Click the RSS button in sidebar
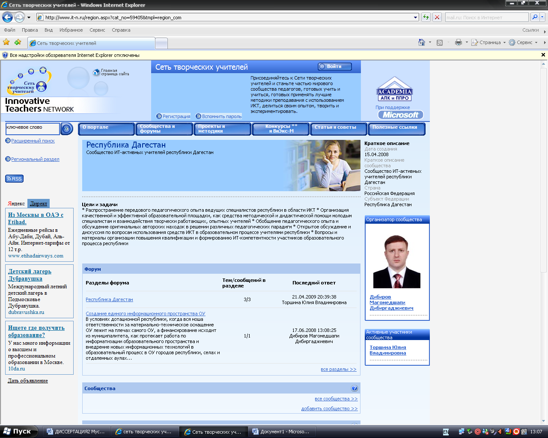 pos(14,179)
